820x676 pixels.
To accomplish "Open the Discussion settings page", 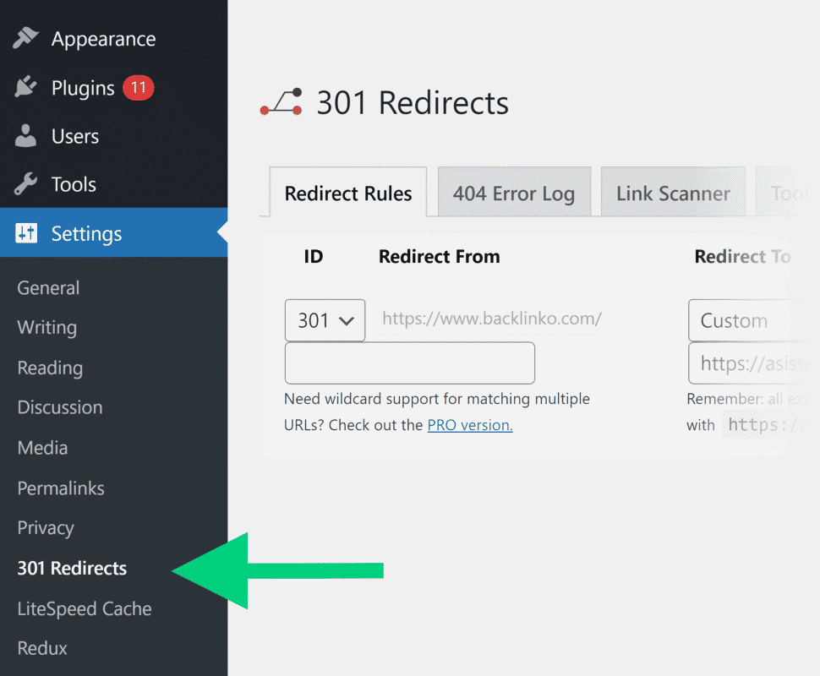I will (60, 407).
